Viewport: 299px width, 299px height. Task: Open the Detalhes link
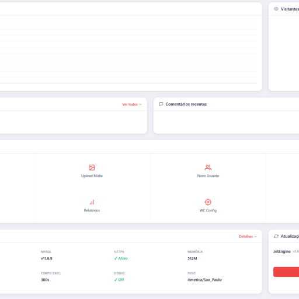pos(248,237)
